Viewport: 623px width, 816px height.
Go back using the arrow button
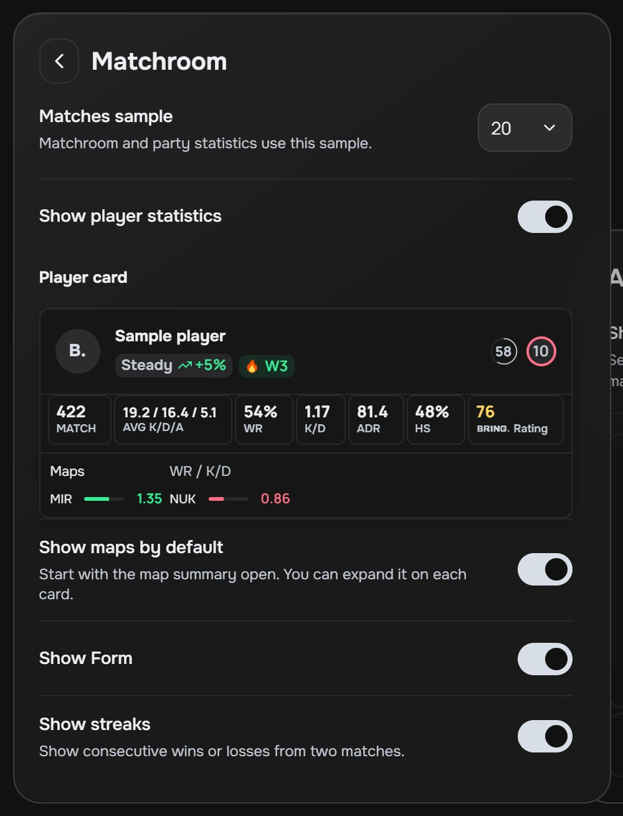pos(59,61)
